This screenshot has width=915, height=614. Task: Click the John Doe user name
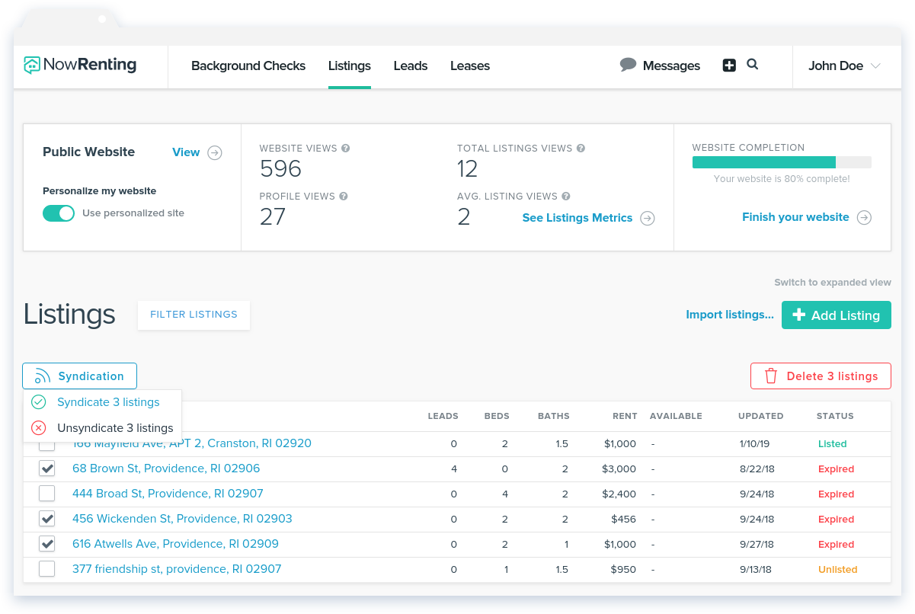click(836, 66)
